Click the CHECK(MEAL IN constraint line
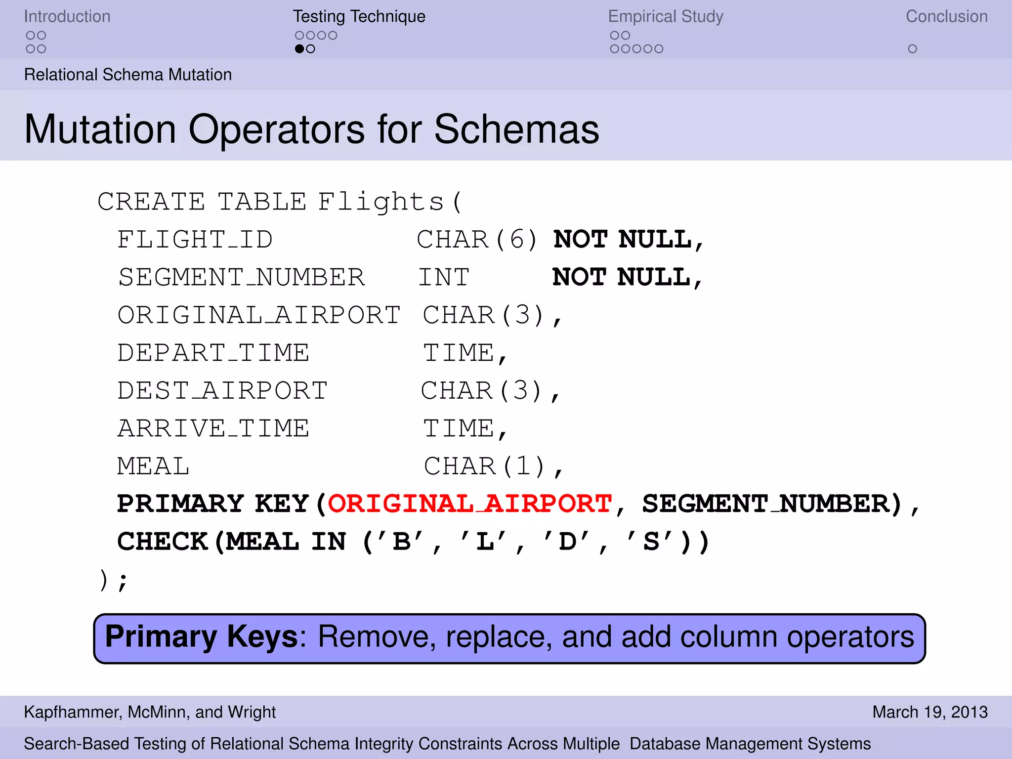Screen dimensions: 1012x759 pos(413,542)
